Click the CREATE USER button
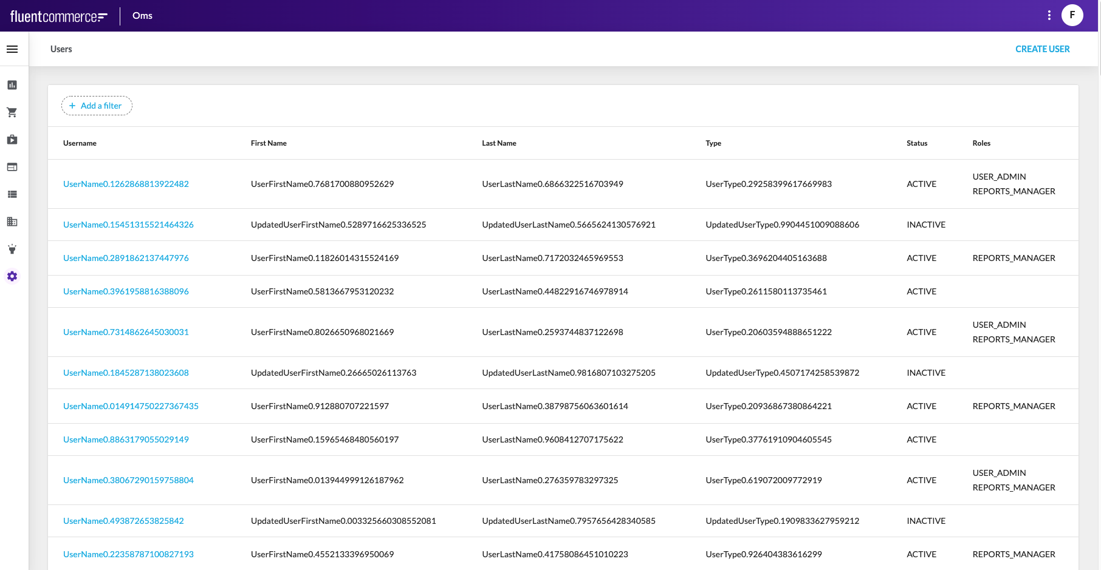Screen dimensions: 1101x570 1043,49
